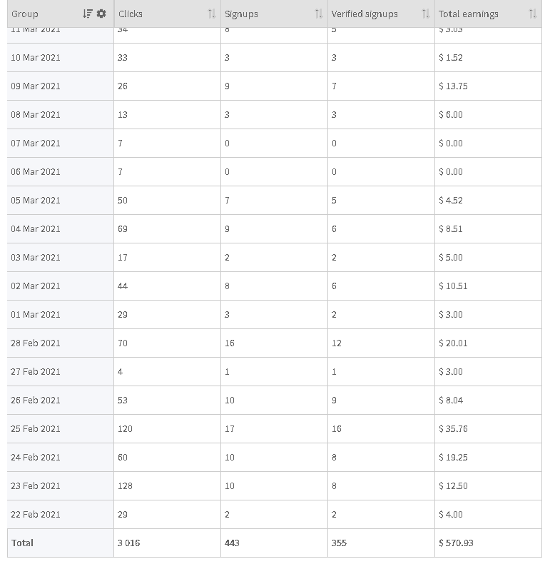Click the $ 13.75 earnings for 09 Mar
This screenshot has height=564, width=545.
488,86
